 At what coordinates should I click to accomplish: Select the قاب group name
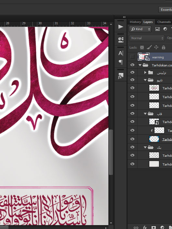tap(159, 114)
